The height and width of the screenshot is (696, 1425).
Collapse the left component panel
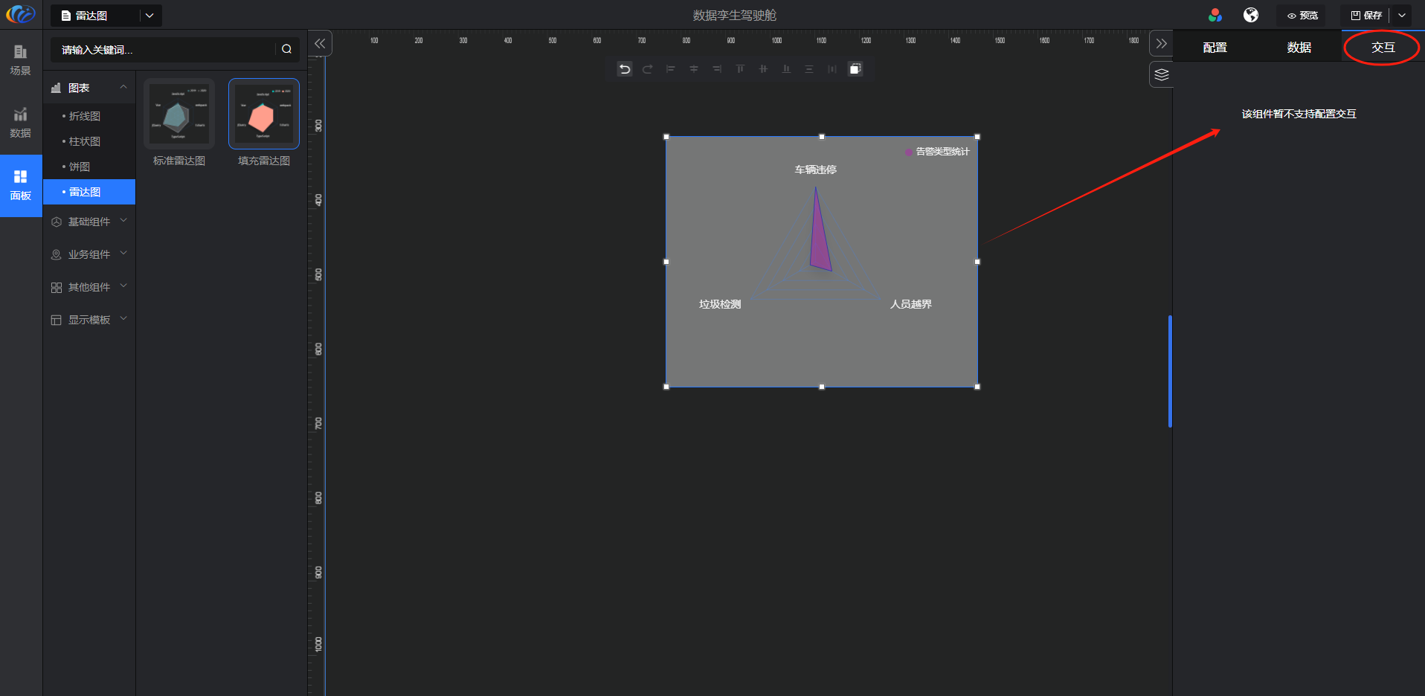320,44
